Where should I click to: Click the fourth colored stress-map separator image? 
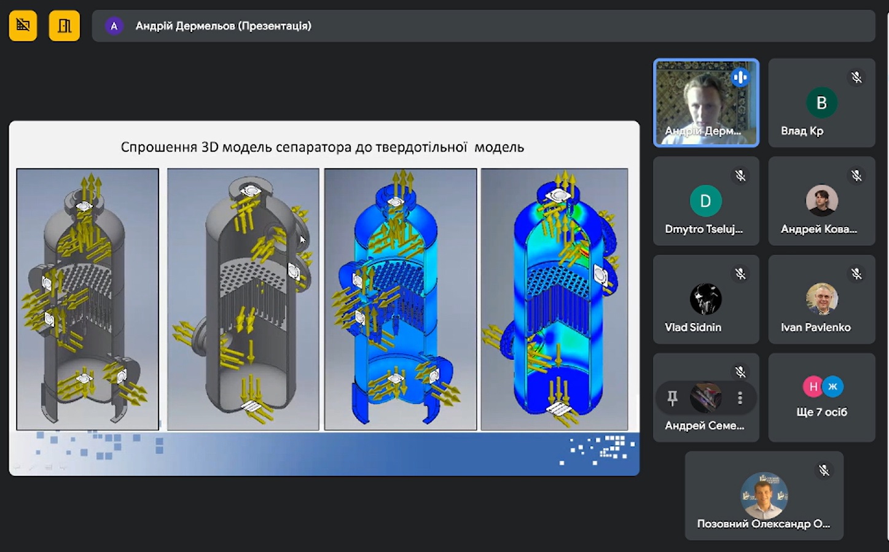[x=554, y=299]
